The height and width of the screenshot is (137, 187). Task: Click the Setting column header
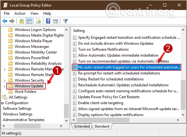79,31
